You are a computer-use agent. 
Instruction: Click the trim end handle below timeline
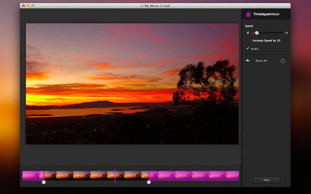click(x=149, y=182)
